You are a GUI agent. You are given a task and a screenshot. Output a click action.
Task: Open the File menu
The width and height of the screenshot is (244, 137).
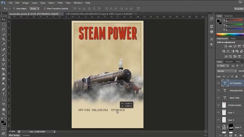(10, 3)
